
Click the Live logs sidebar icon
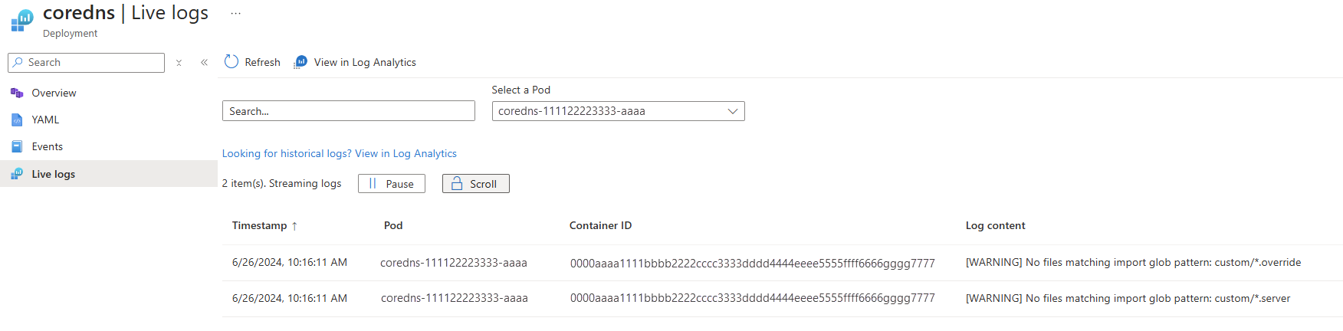(17, 174)
